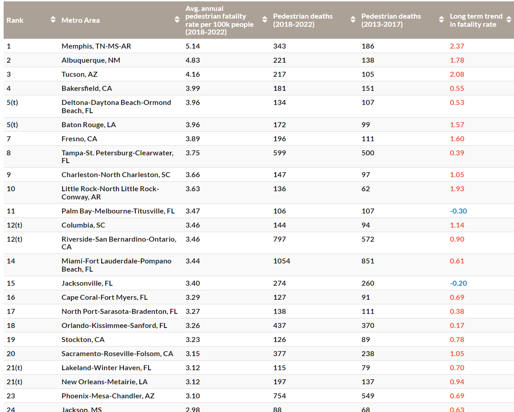Viewport: 514px width, 412px height.
Task: Select the New Orleans-Metairie, LA row
Action: click(x=104, y=382)
